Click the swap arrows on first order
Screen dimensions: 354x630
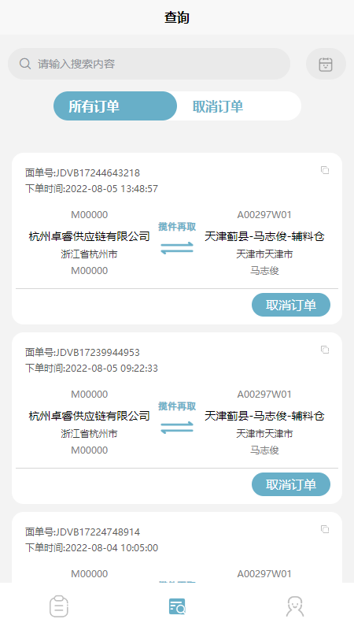[177, 248]
